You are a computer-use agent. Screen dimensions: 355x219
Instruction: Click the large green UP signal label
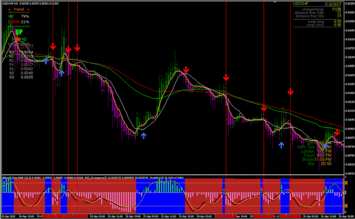[19, 33]
